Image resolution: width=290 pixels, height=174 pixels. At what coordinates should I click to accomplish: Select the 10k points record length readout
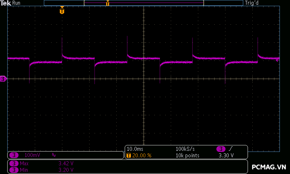tap(188, 155)
